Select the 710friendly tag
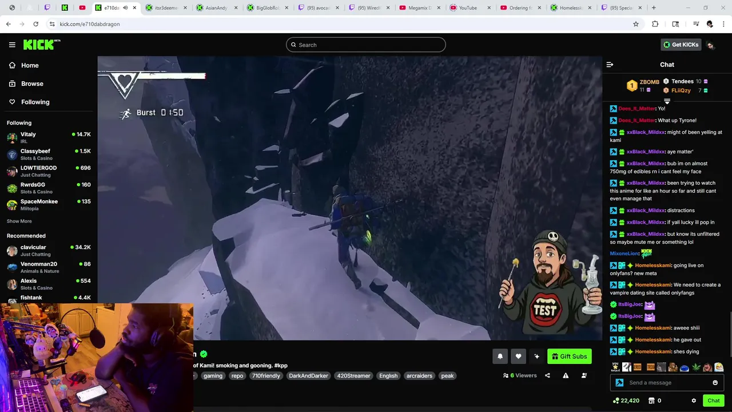This screenshot has height=412, width=732. point(266,376)
